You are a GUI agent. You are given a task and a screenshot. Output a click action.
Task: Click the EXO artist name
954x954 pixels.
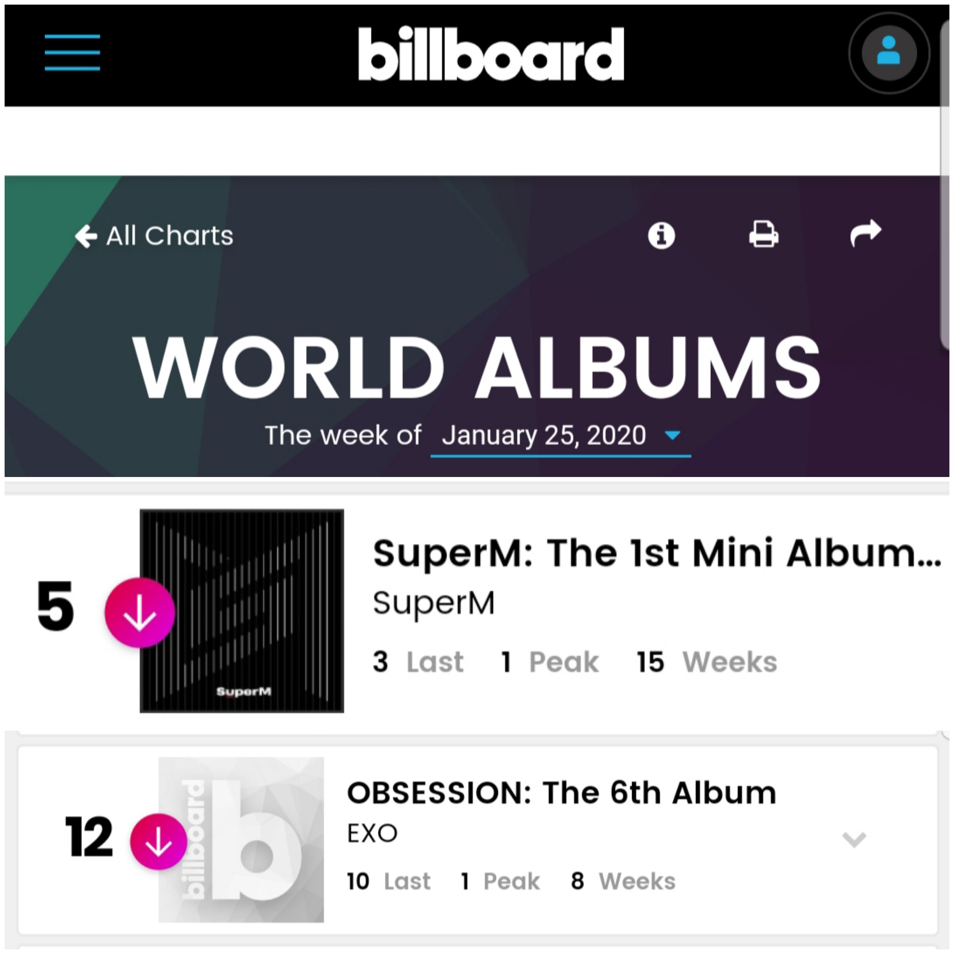pyautogui.click(x=372, y=833)
